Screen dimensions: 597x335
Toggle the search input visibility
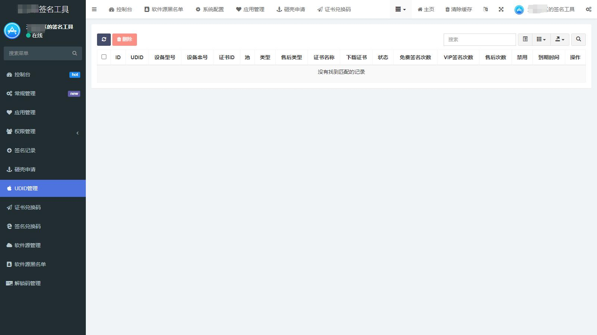(x=578, y=39)
